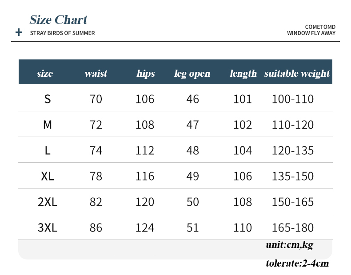
Task: Click the S size row label
Action: point(48,99)
